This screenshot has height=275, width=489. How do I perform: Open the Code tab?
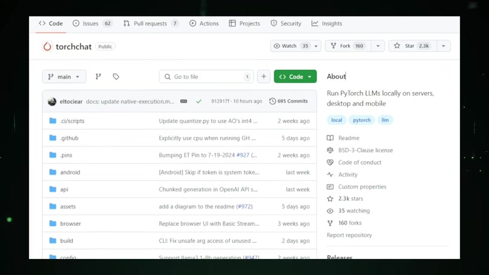pyautogui.click(x=51, y=23)
